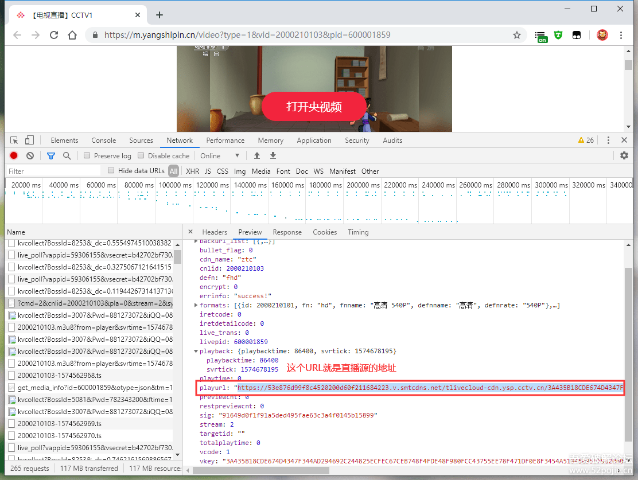Collapse the playback object
Viewport: 638px width, 480px height.
tap(196, 351)
